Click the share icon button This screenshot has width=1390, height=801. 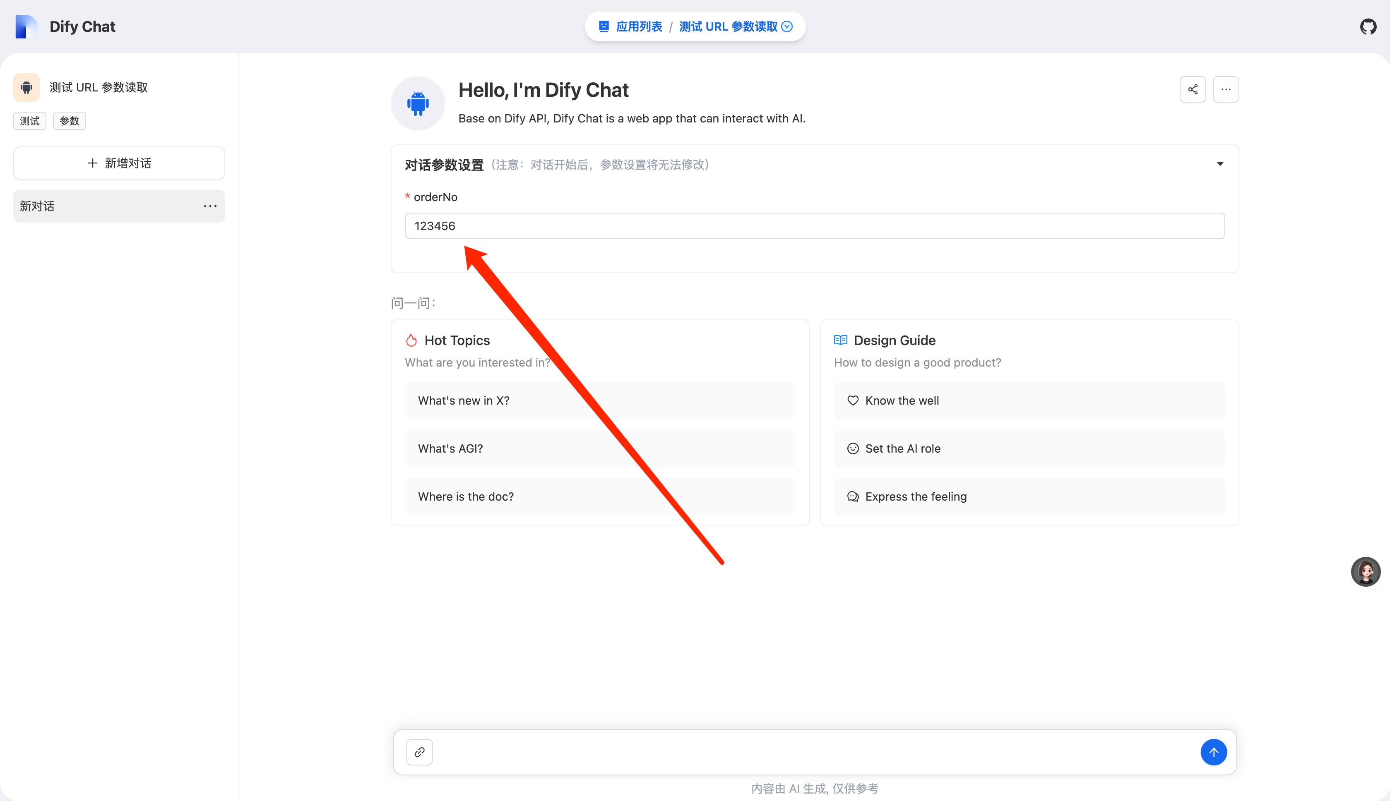(1193, 89)
